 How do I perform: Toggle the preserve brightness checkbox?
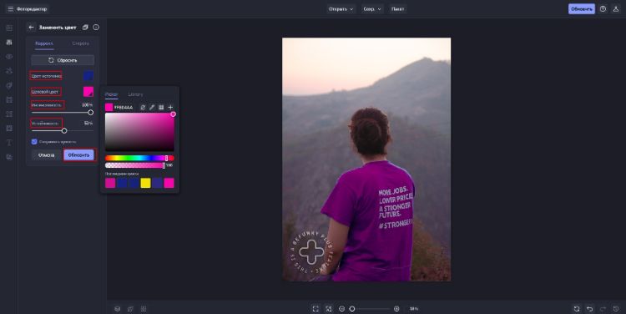pos(34,141)
